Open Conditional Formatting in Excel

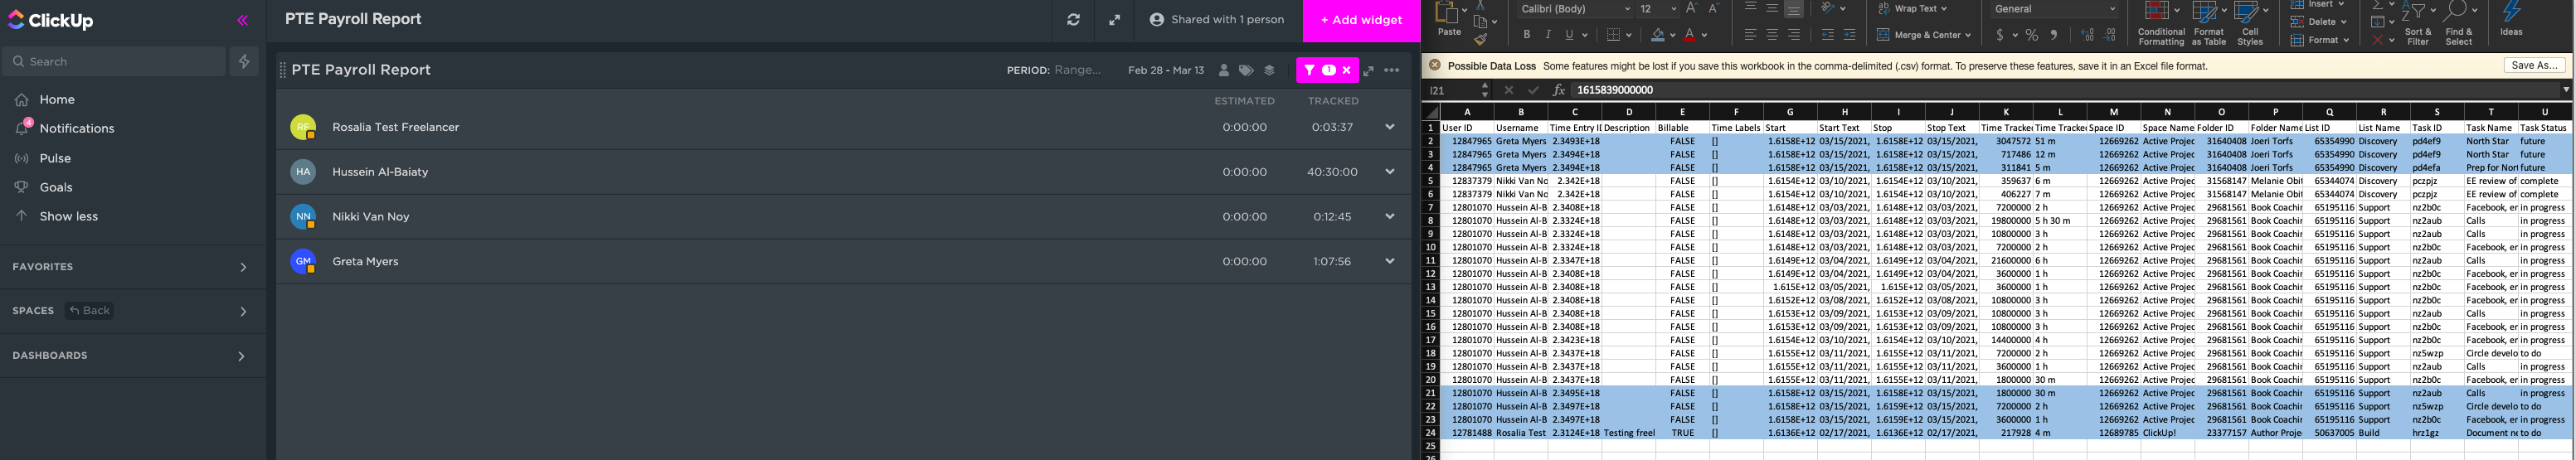pyautogui.click(x=2161, y=22)
